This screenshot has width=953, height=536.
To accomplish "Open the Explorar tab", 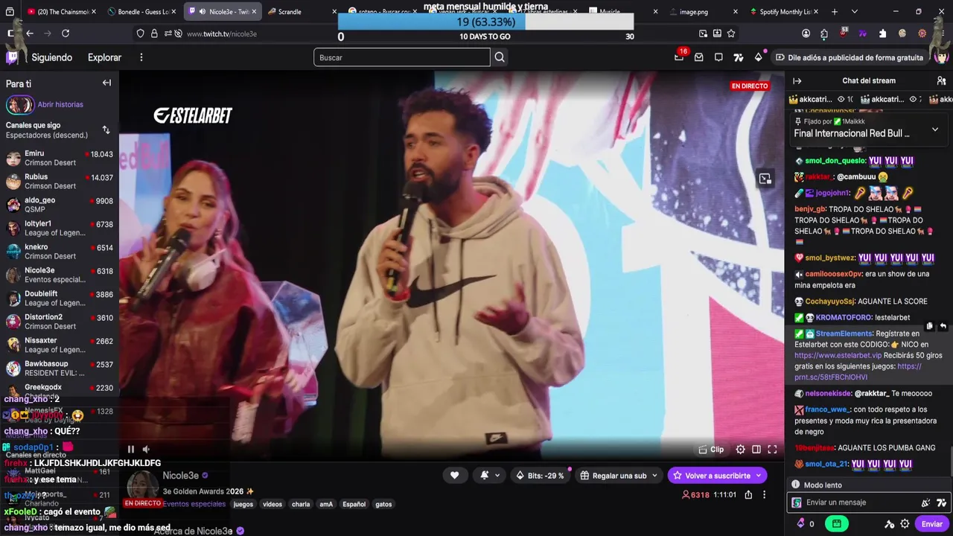I will pos(104,57).
